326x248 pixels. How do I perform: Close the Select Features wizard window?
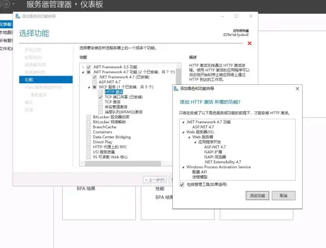click(251, 16)
